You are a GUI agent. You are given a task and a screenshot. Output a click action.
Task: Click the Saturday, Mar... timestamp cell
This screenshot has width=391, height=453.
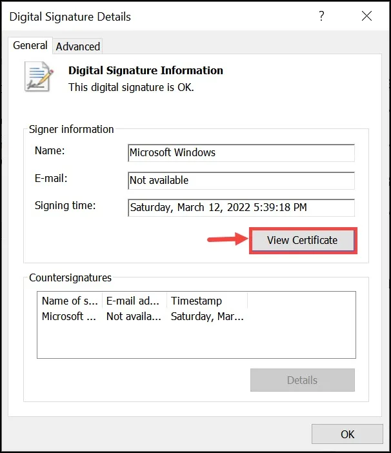coord(207,316)
